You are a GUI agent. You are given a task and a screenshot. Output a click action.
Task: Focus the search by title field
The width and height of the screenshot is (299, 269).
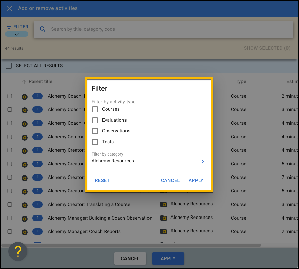tap(163, 29)
